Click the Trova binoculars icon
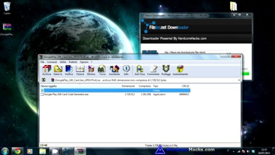Viewport: 275px width, 155px height. point(102,70)
